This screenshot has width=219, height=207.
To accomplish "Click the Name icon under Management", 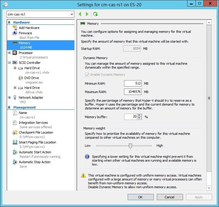I will click(x=15, y=113).
